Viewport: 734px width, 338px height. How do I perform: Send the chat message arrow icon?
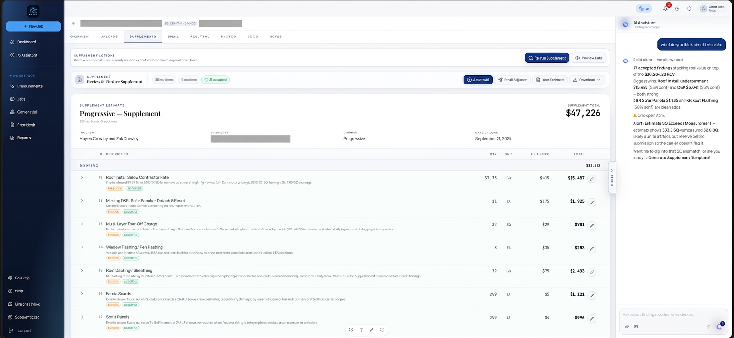pyautogui.click(x=708, y=326)
